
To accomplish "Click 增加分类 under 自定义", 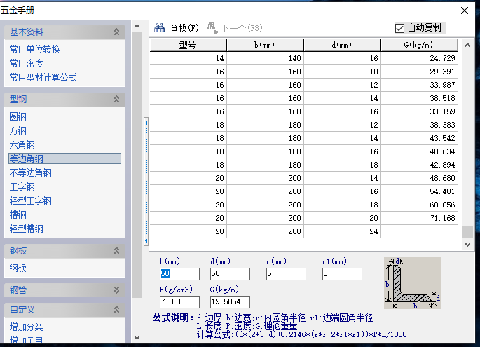I will click(x=27, y=327).
